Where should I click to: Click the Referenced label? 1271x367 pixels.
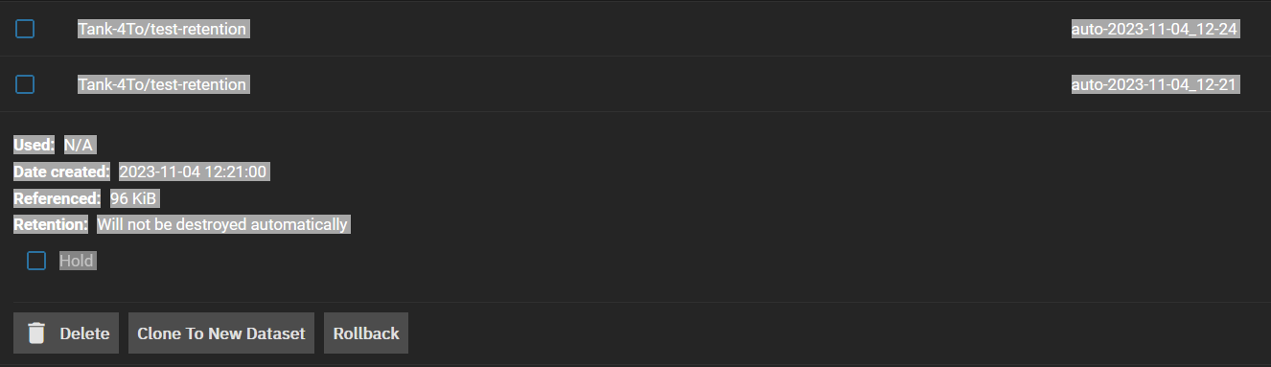point(58,198)
